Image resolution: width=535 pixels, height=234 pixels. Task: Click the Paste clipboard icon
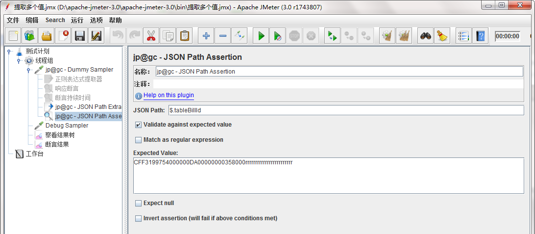click(x=184, y=35)
